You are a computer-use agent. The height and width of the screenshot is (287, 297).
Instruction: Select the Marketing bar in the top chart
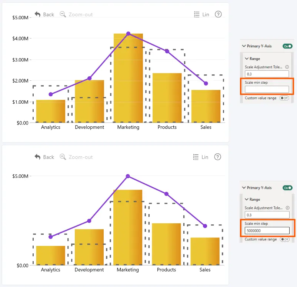[128, 78]
